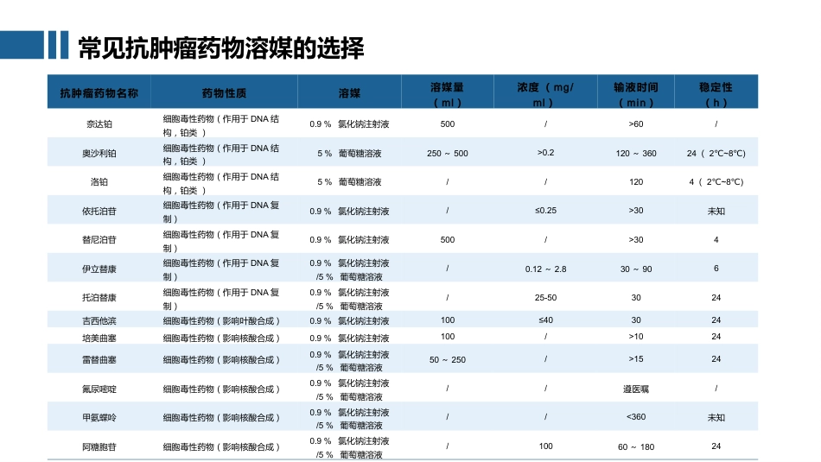Click the drug name 替尼泊苷
This screenshot has width=821, height=462.
99,239
